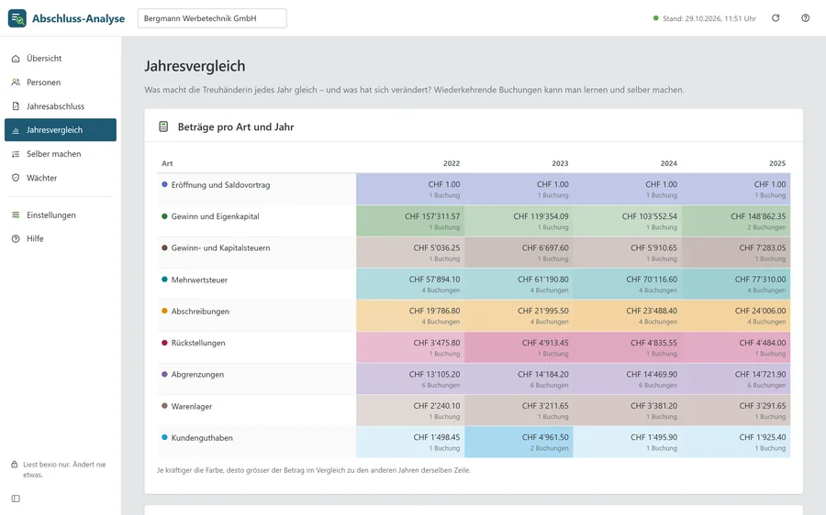This screenshot has height=515, width=826.
Task: Click cell CHF 148'862.35 with 2 Buchungen
Action: click(x=736, y=221)
